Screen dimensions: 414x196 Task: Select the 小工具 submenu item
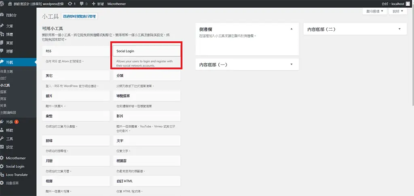tap(5, 85)
